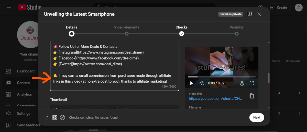Close the upload dialog
This screenshot has height=132, width=307.
(259, 14)
